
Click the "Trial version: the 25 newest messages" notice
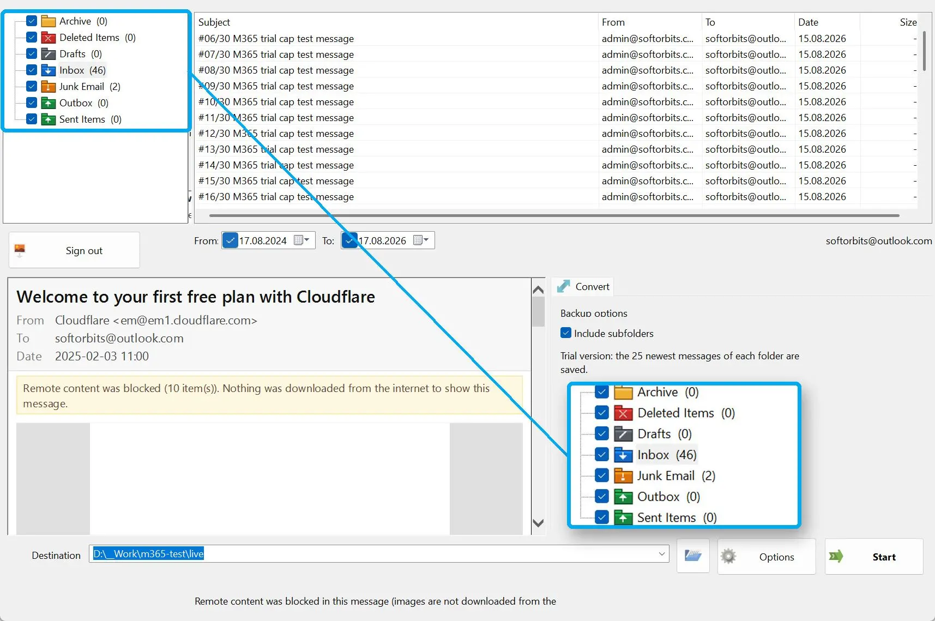(680, 363)
